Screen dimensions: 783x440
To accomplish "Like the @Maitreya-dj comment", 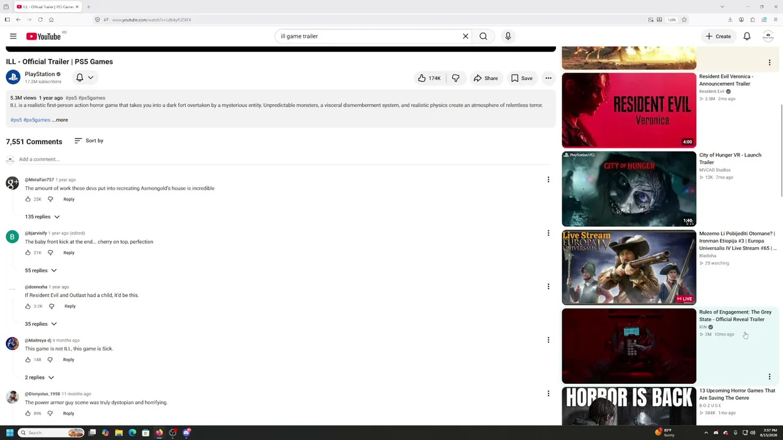I will pos(28,359).
